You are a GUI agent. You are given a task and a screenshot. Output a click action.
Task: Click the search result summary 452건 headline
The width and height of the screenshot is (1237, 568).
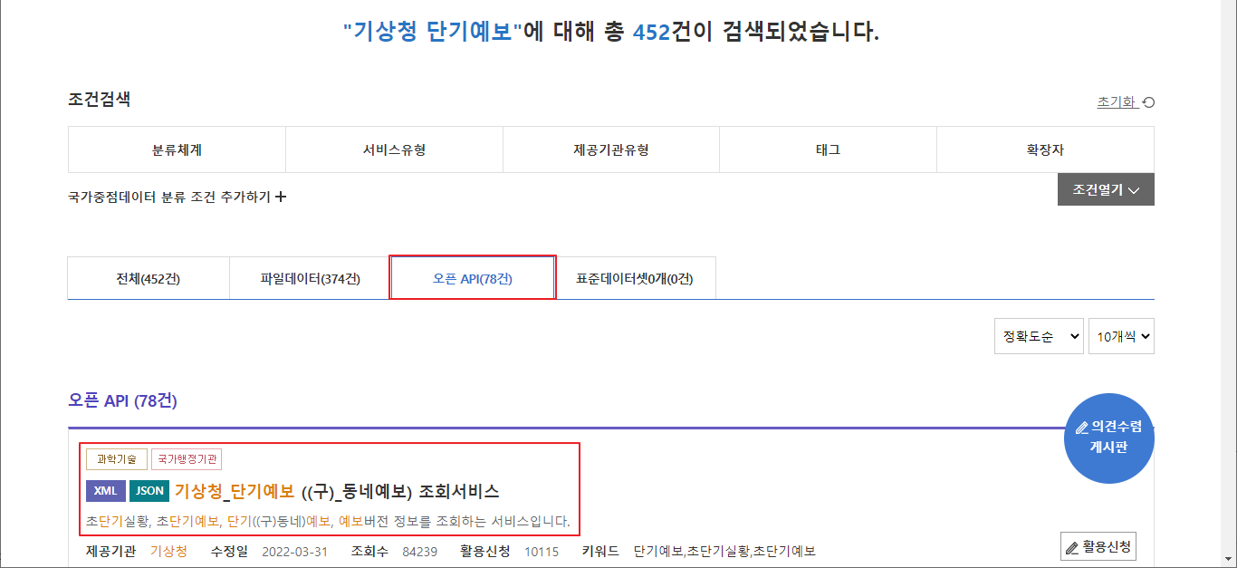coord(611,33)
